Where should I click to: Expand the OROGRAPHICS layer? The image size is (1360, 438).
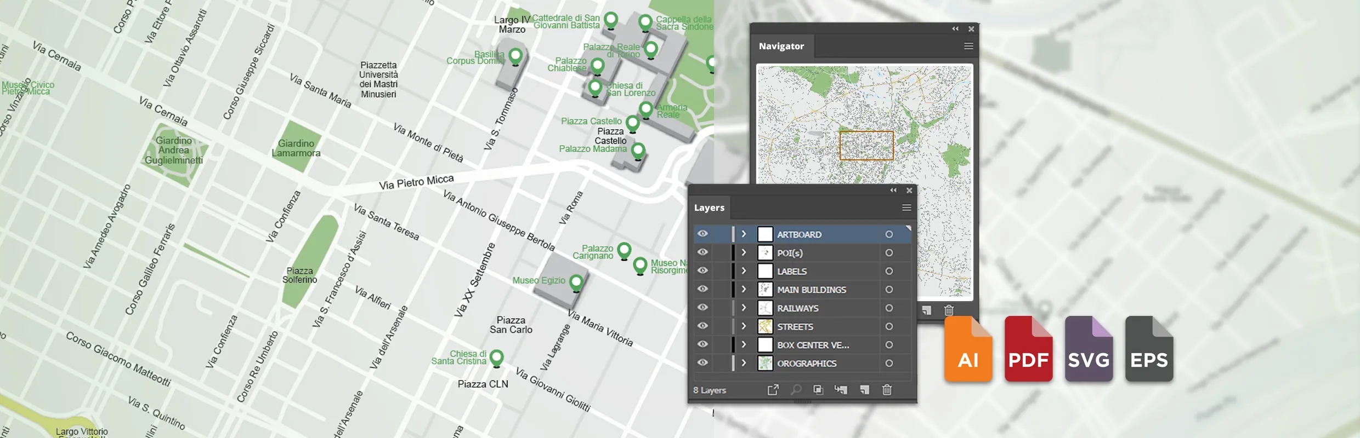click(744, 362)
